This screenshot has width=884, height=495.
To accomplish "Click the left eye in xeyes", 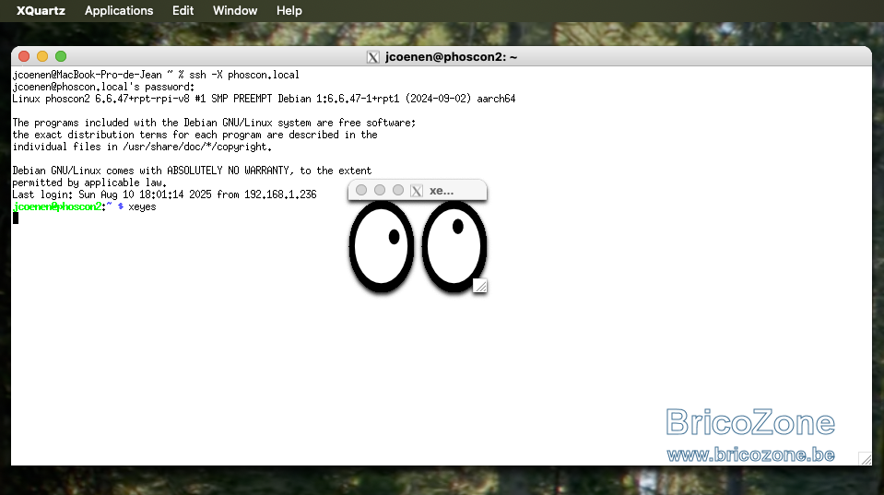I will click(382, 246).
